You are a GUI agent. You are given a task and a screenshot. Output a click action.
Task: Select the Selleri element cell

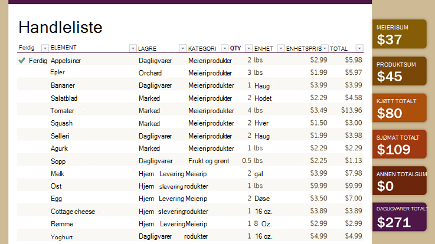tap(60, 136)
